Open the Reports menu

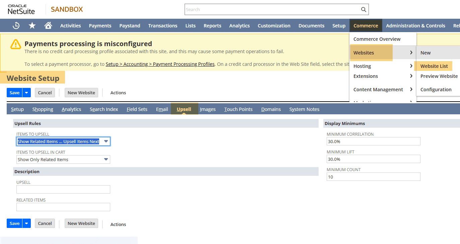click(x=212, y=25)
